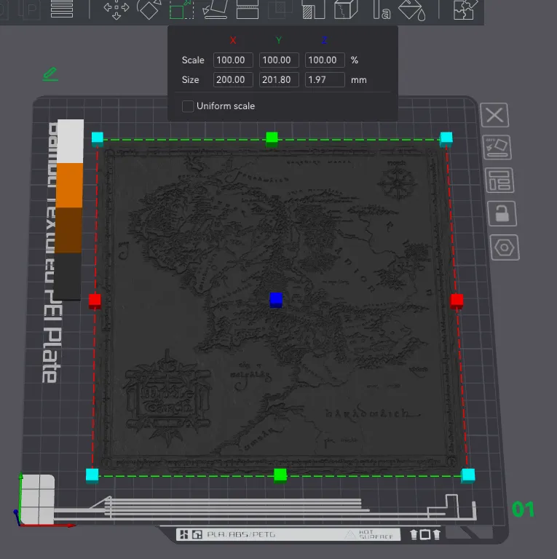Click the Z Size field showing 1.97
557x559 pixels.
[325, 79]
